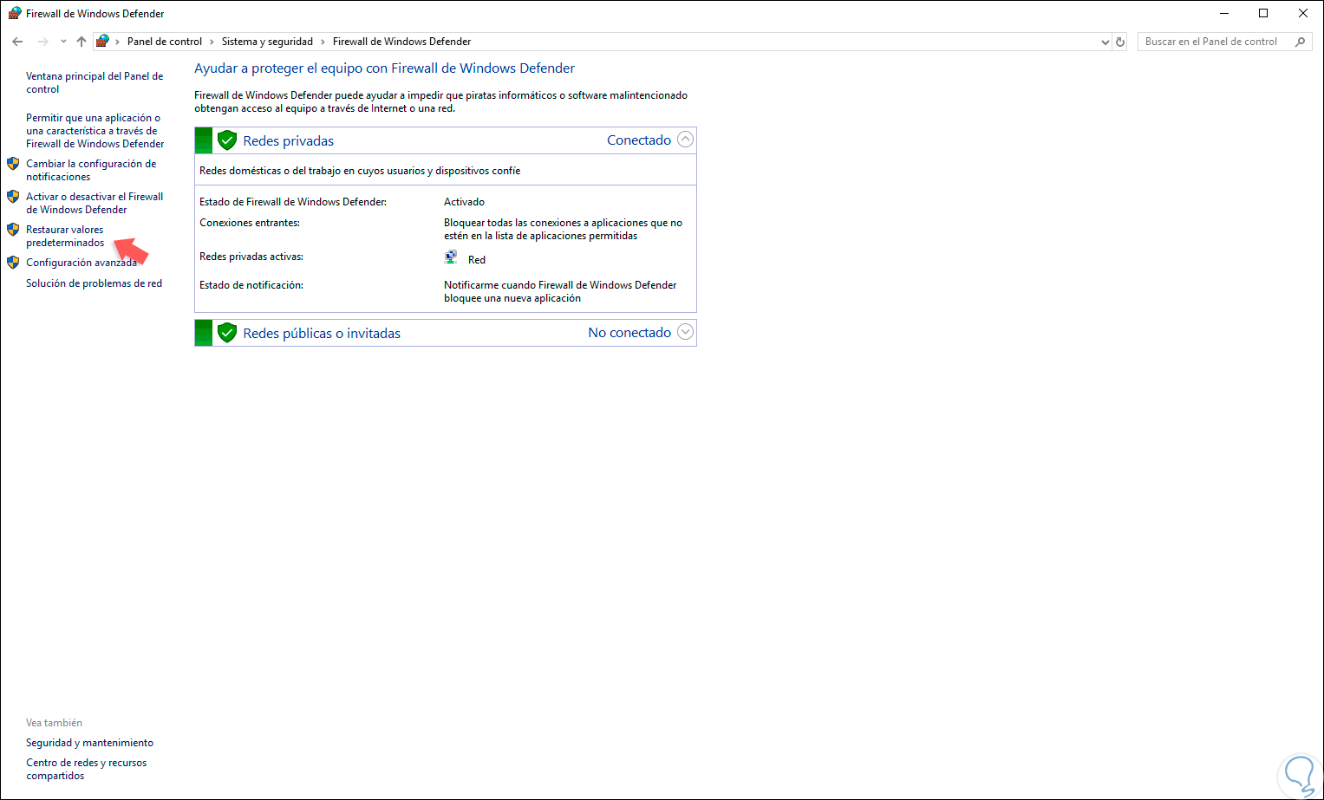The image size is (1324, 800).
Task: Click the Redes públicas o invitadas label
Action: click(322, 333)
